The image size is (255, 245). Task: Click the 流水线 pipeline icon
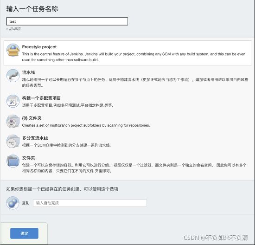[13, 76]
